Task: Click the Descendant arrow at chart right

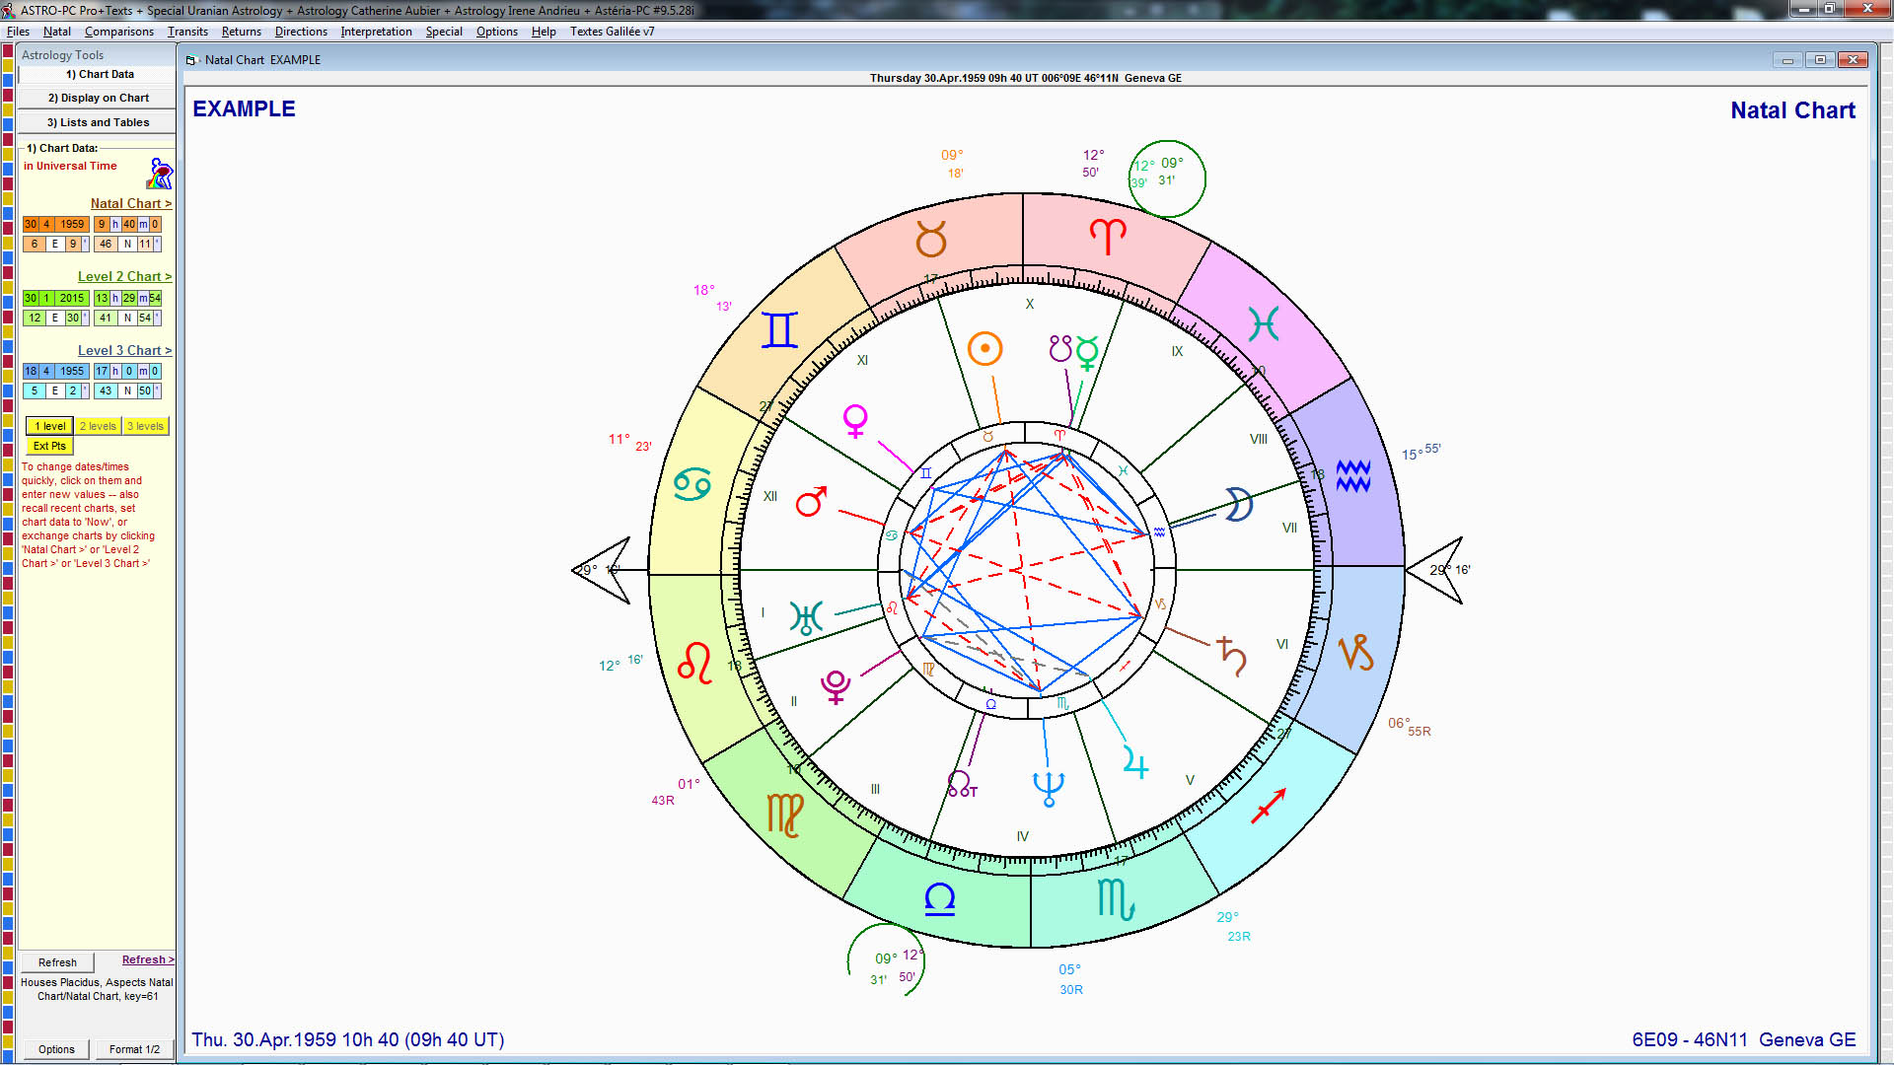Action: tap(1435, 570)
